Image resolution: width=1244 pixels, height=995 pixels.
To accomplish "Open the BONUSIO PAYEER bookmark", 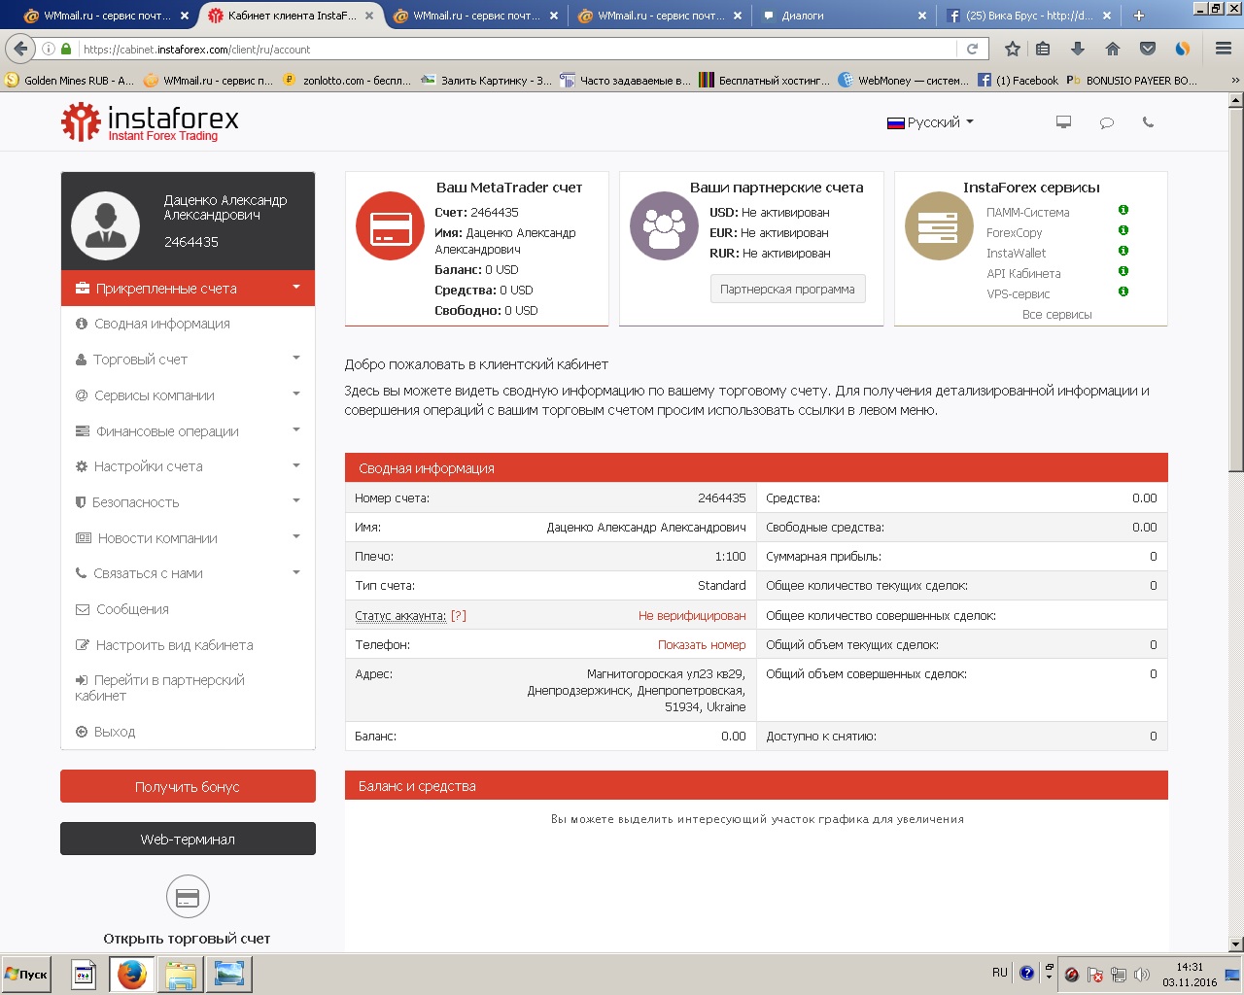I will (x=1132, y=81).
